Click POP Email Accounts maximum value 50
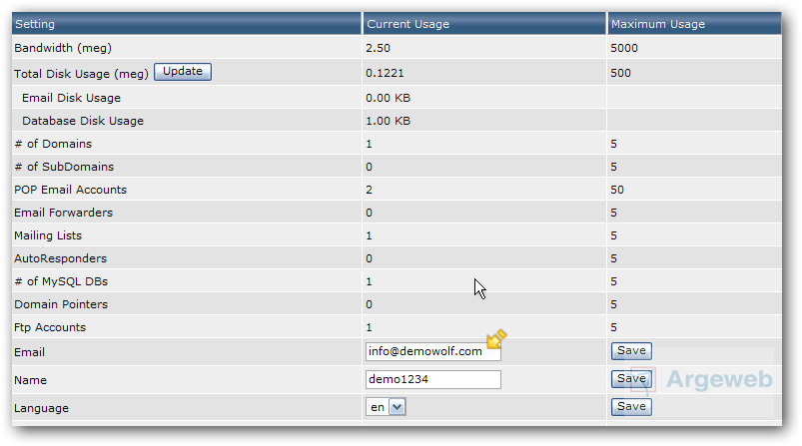Viewport: 802px width, 446px height. tap(617, 190)
